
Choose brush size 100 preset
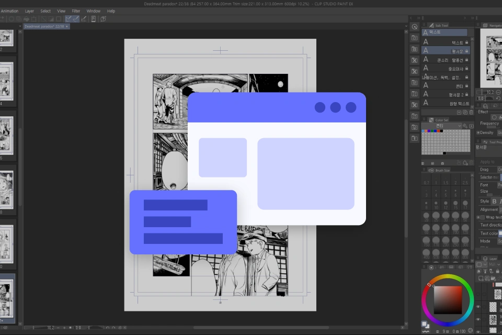(x=455, y=229)
